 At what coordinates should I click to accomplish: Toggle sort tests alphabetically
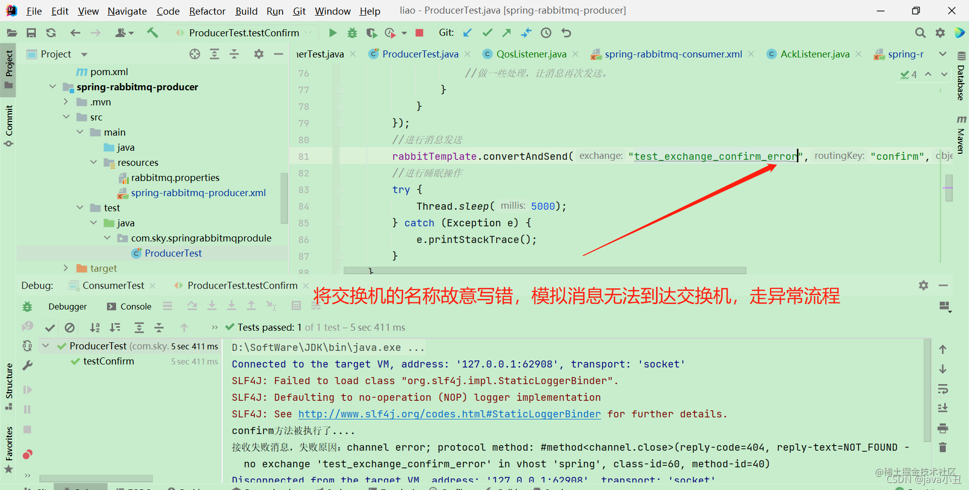click(x=95, y=328)
